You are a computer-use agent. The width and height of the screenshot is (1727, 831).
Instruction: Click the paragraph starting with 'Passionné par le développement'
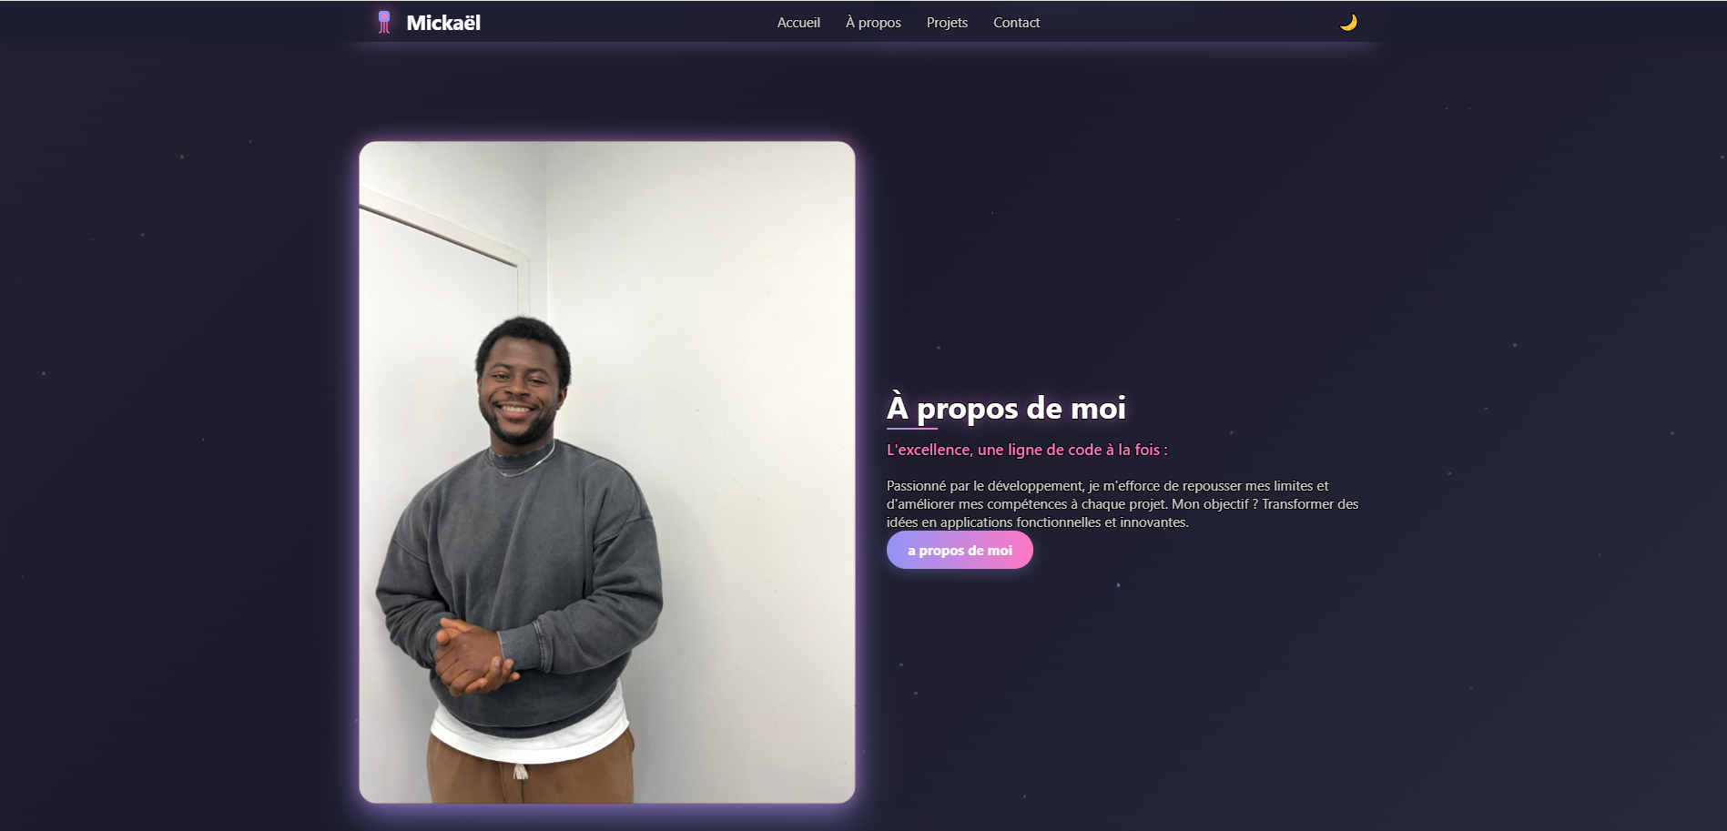(1123, 504)
